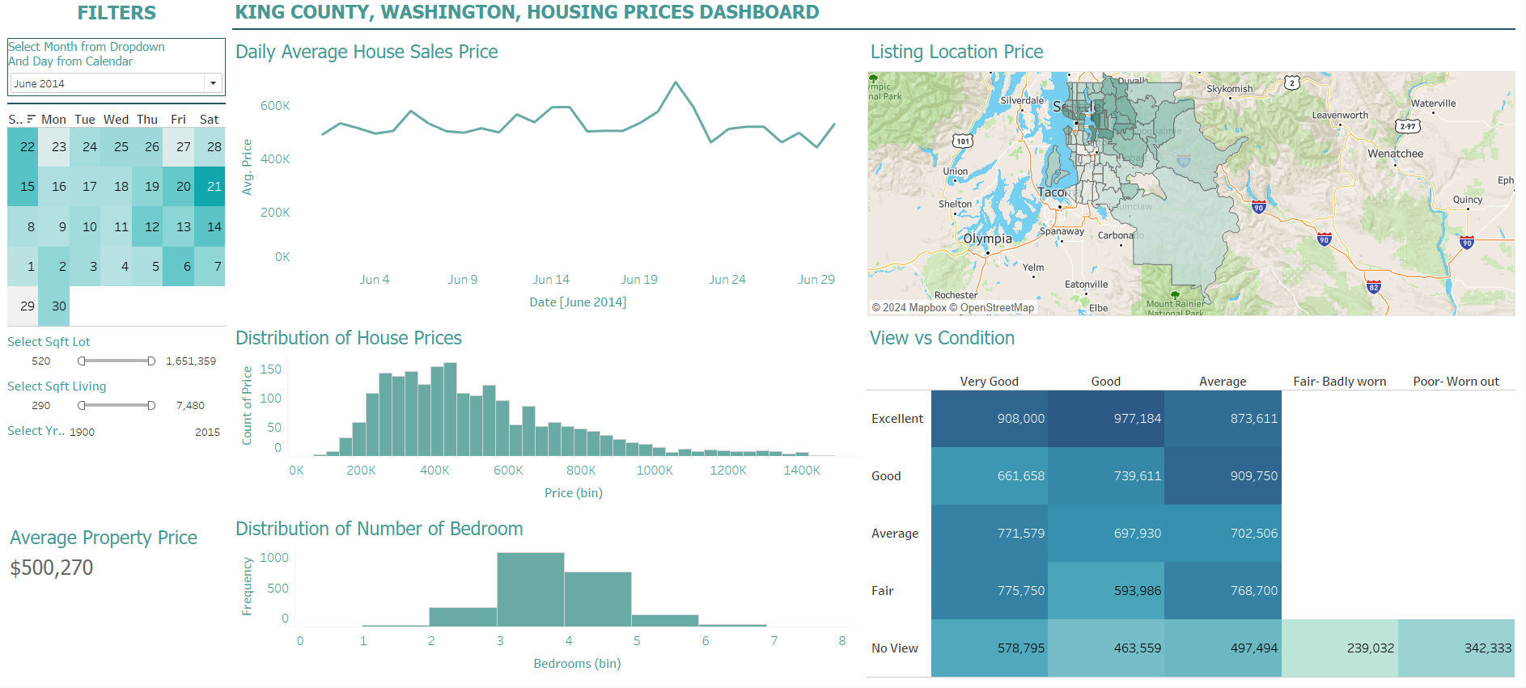Click the June 2014 month text field
Image resolution: width=1526 pixels, height=688 pixels.
click(x=107, y=83)
